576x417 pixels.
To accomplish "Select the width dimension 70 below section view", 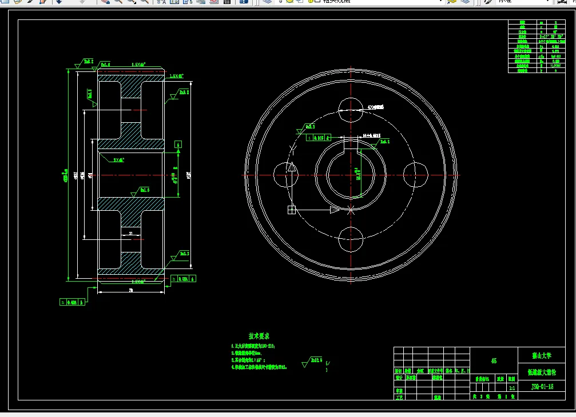I will point(131,290).
